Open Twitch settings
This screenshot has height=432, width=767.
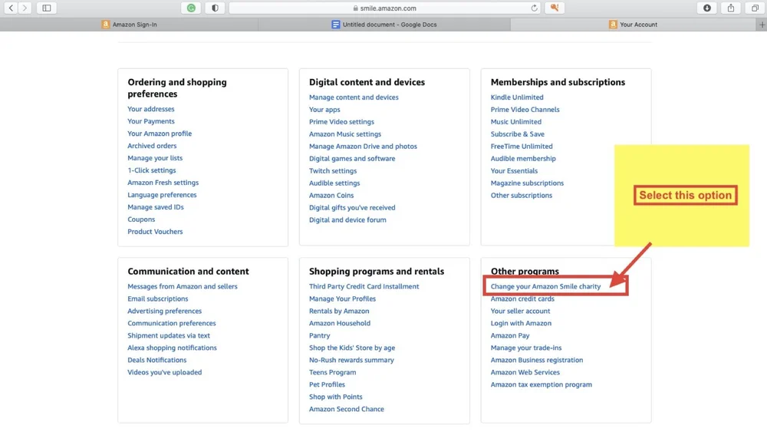333,171
